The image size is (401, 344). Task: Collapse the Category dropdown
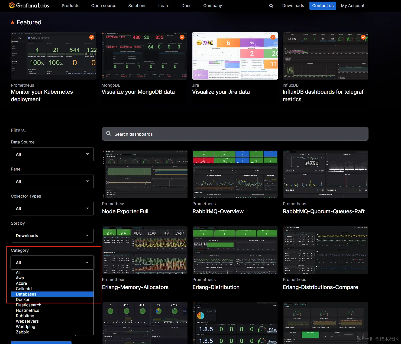tap(52, 263)
